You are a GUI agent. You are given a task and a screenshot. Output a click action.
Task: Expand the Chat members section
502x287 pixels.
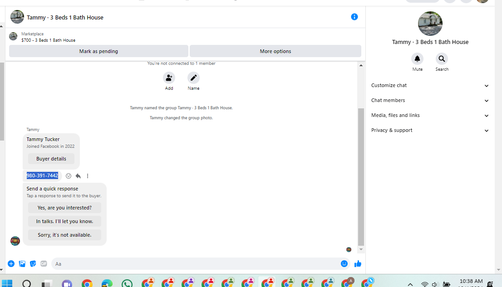coord(430,101)
